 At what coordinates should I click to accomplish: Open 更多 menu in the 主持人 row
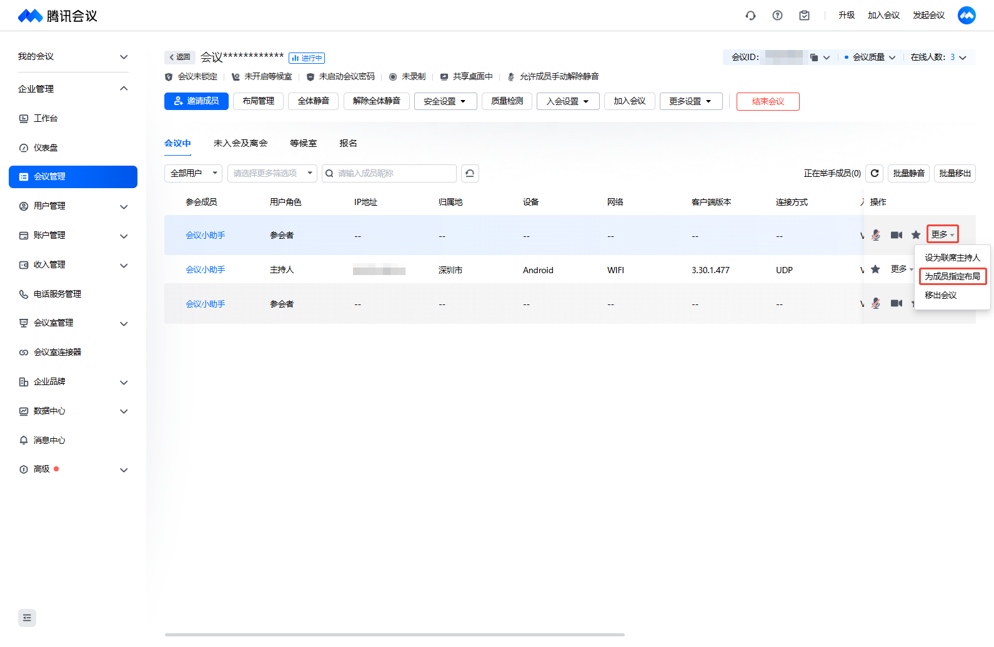pyautogui.click(x=902, y=269)
